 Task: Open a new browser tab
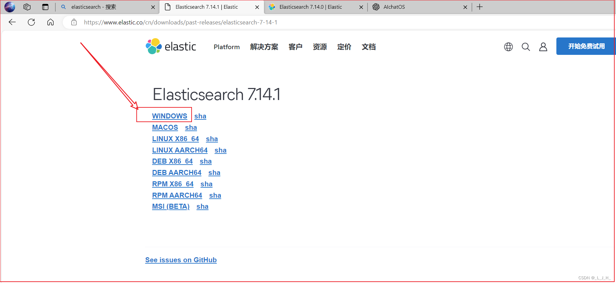point(480,7)
